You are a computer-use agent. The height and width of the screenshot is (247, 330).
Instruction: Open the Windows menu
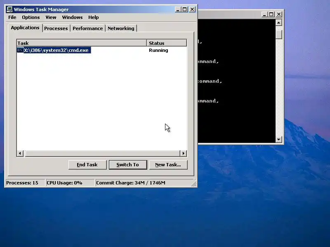tap(72, 17)
